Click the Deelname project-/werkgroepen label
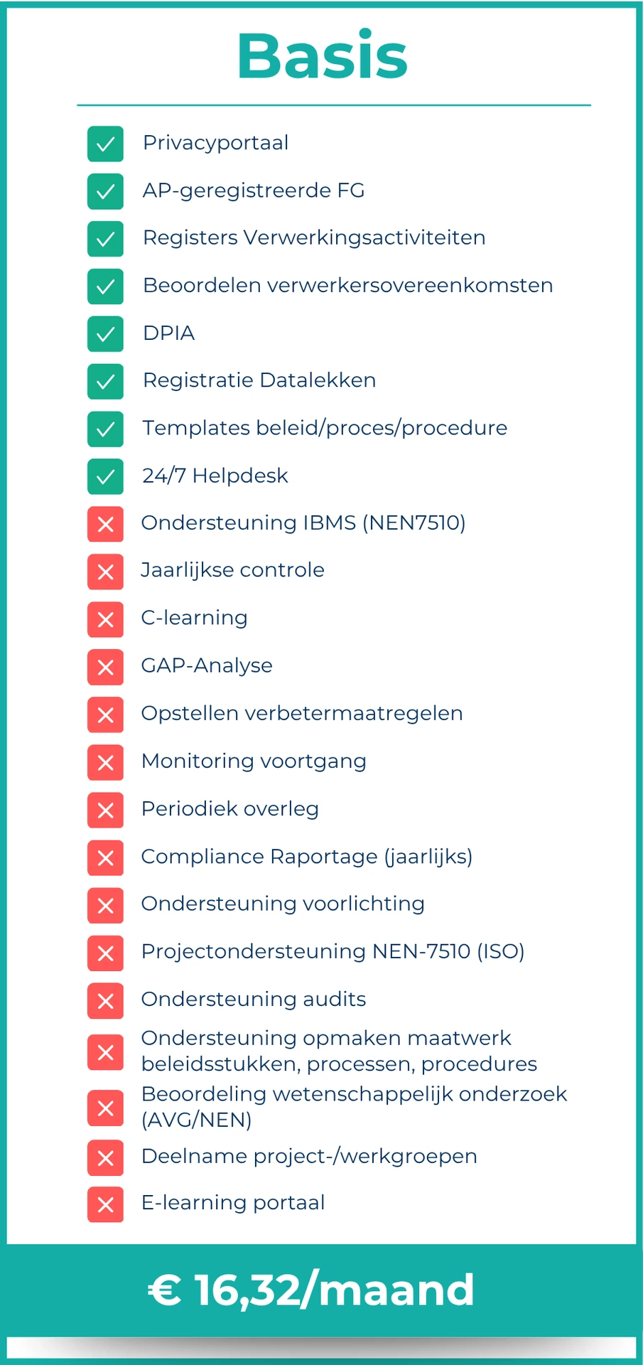The height and width of the screenshot is (1365, 643). [309, 1157]
